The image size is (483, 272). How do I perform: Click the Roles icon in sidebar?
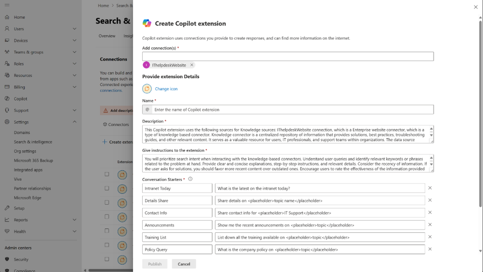pyautogui.click(x=7, y=64)
